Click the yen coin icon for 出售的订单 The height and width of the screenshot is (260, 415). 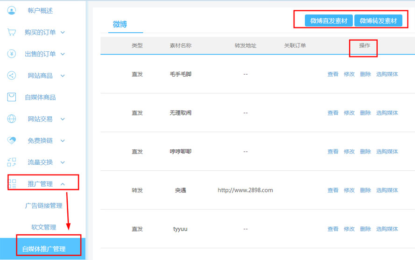(12, 54)
